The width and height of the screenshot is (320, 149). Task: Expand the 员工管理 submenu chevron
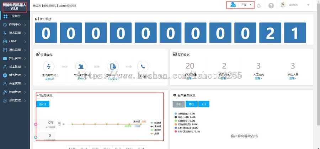(25, 67)
